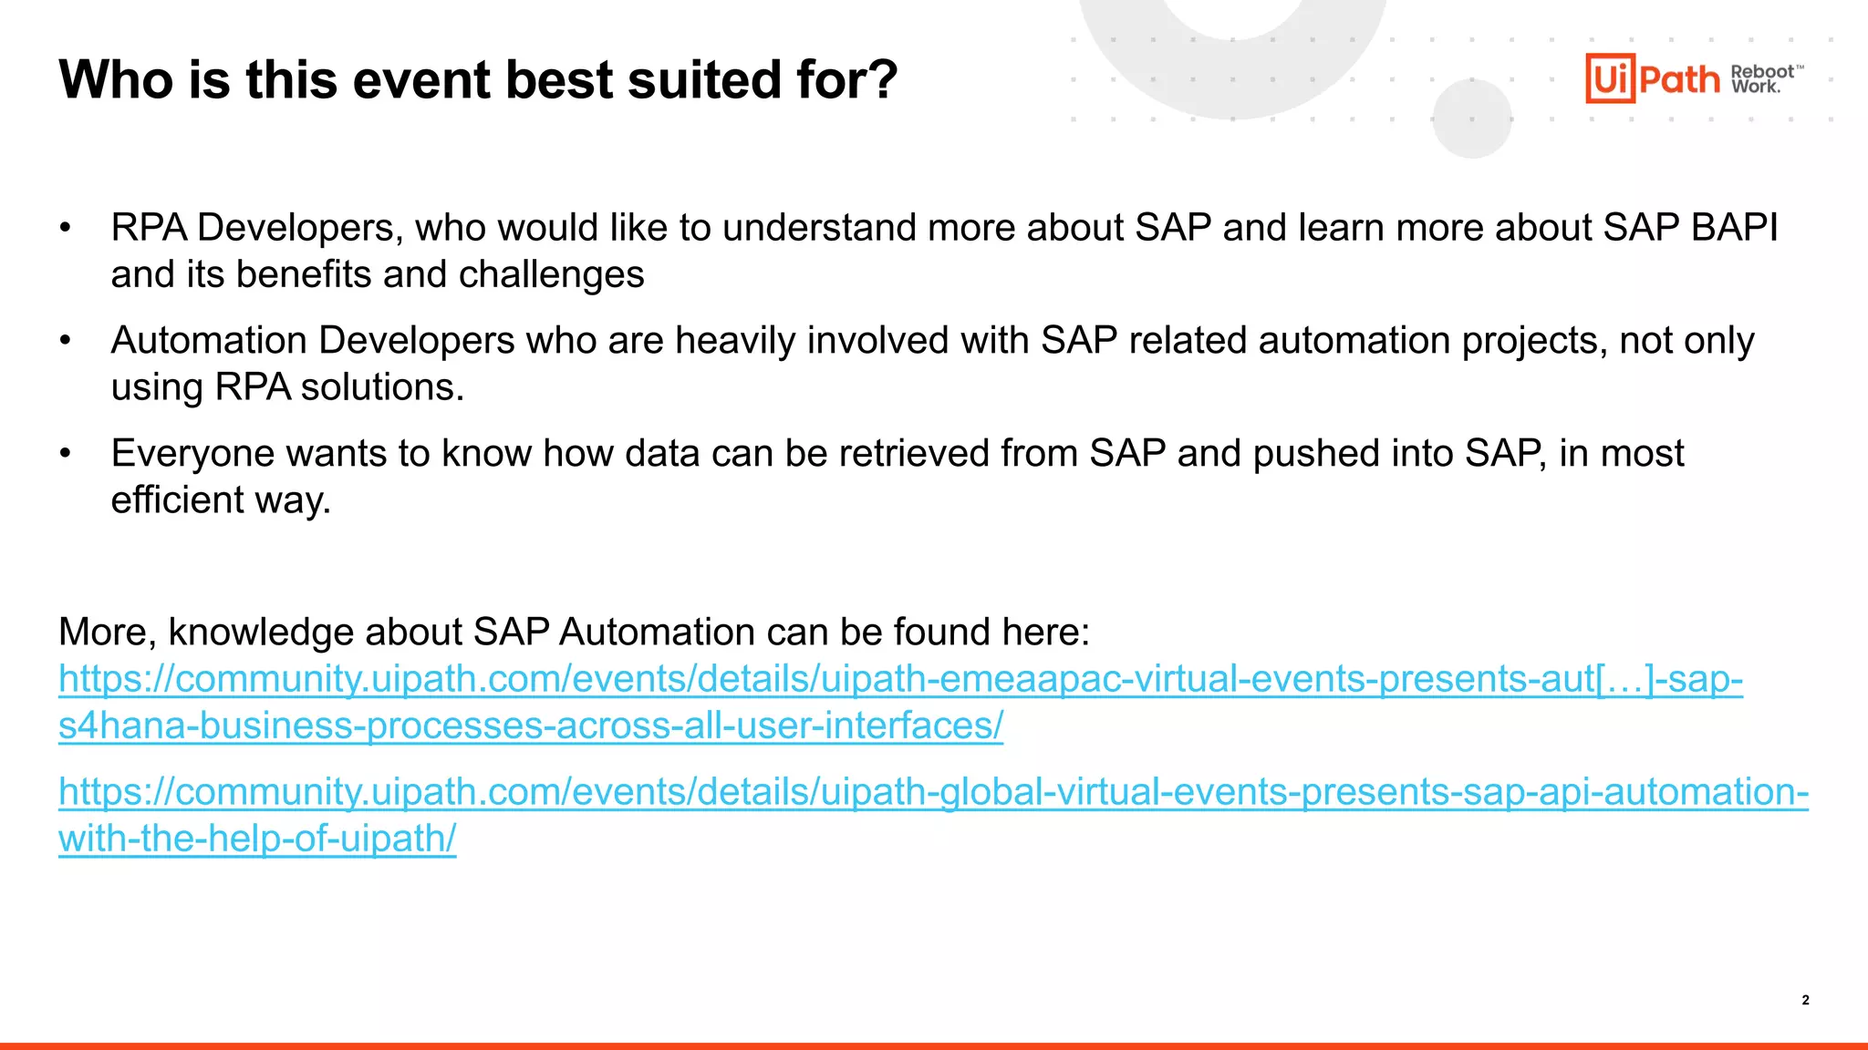This screenshot has width=1868, height=1050.
Task: Open the emeaapac-virtual-events community link
Action: 899,679
